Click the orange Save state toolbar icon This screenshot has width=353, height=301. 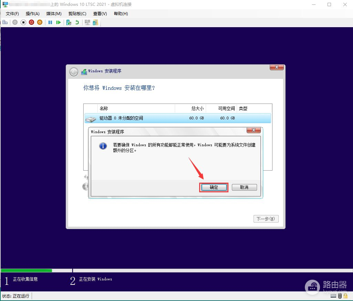tap(40, 22)
